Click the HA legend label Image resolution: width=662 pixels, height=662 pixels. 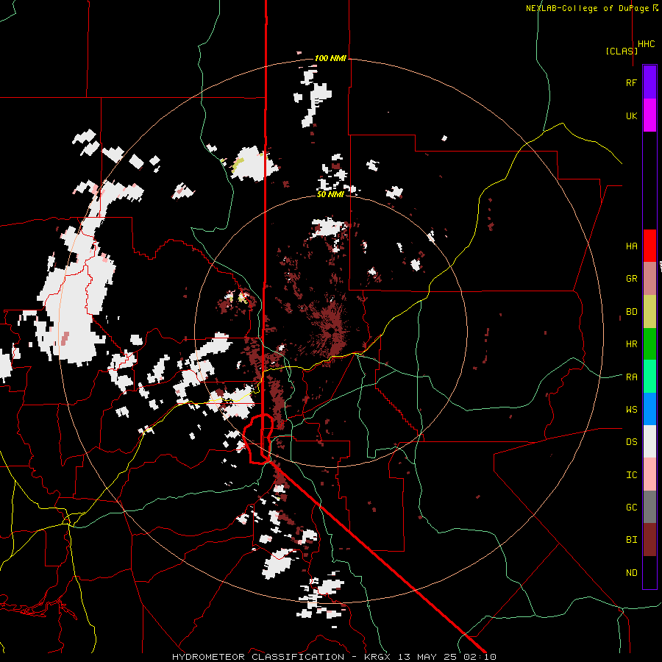(631, 246)
